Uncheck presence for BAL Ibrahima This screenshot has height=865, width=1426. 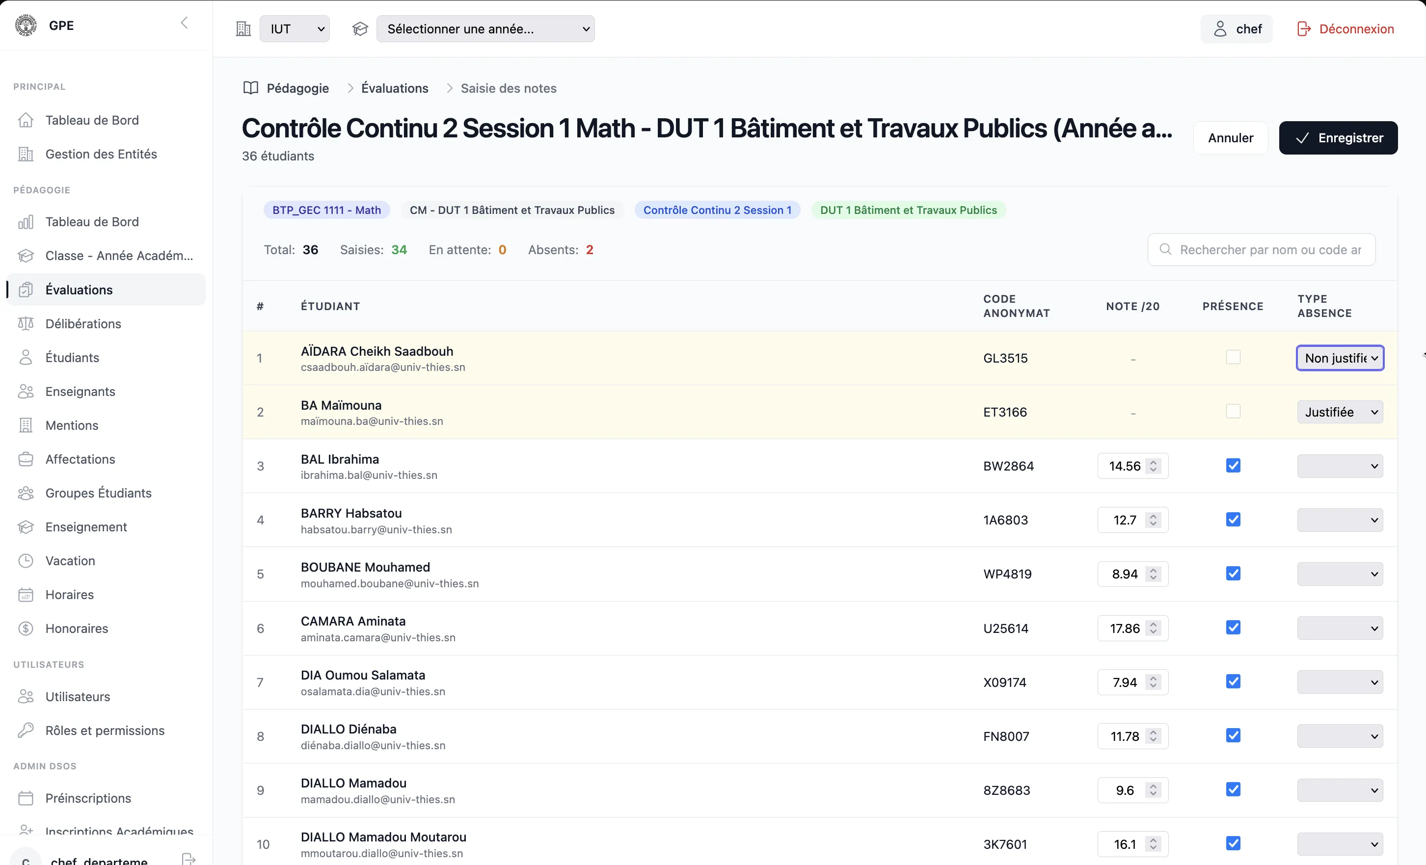click(1233, 465)
